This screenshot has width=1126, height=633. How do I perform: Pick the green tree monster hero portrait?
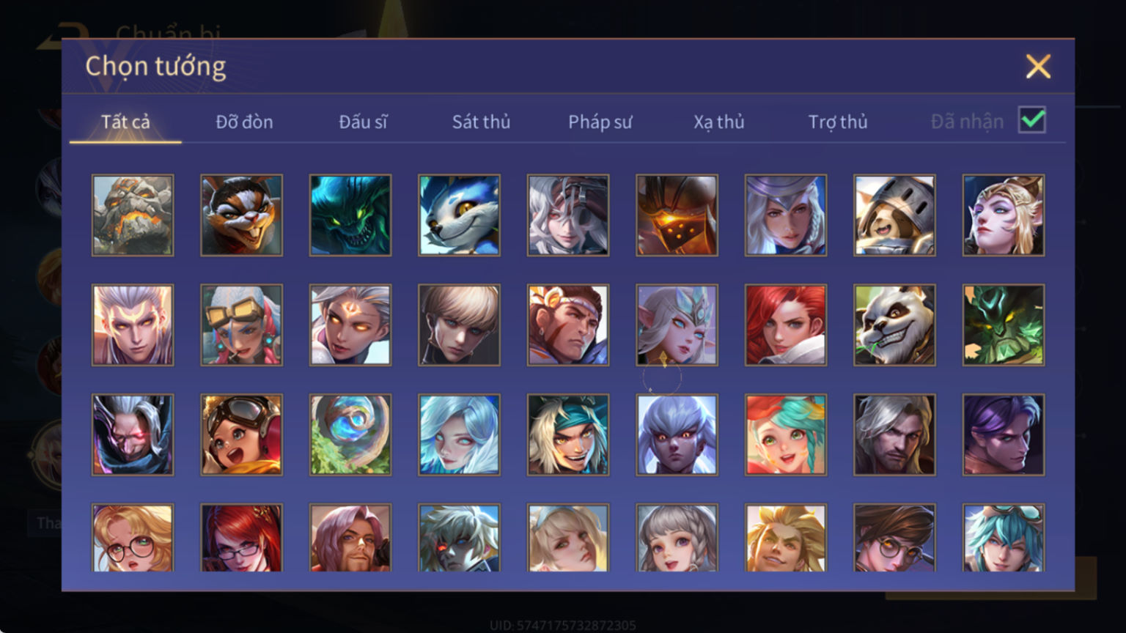pos(1004,325)
